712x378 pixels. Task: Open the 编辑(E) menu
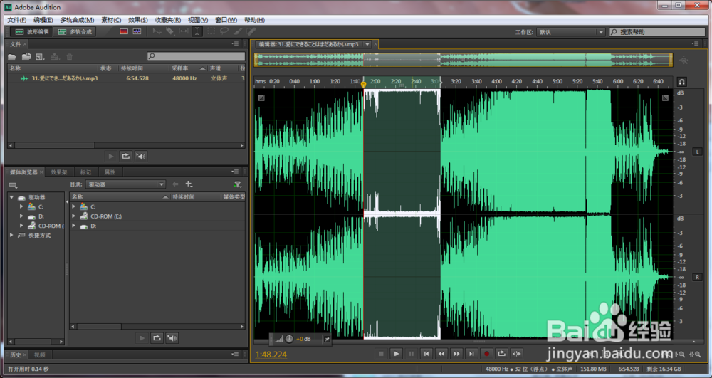(43, 20)
